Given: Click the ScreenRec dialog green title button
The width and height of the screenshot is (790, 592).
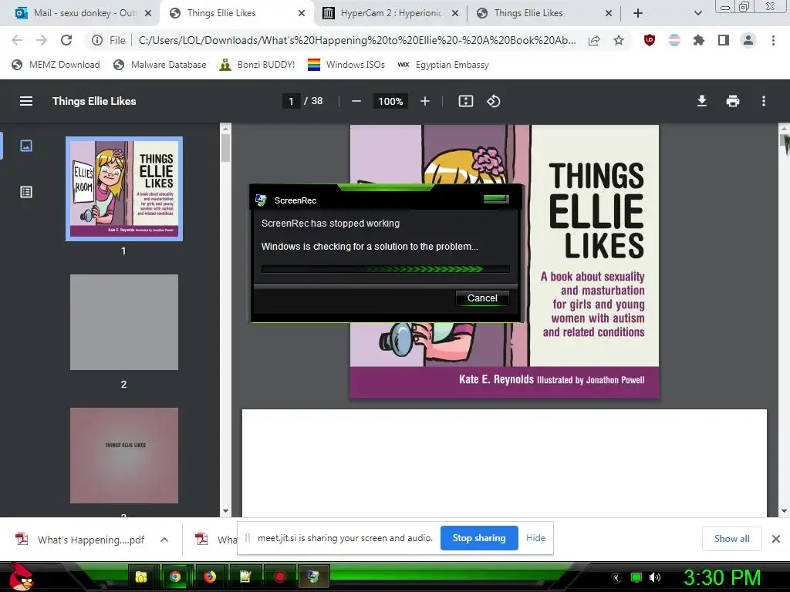Looking at the screenshot, I should point(496,199).
